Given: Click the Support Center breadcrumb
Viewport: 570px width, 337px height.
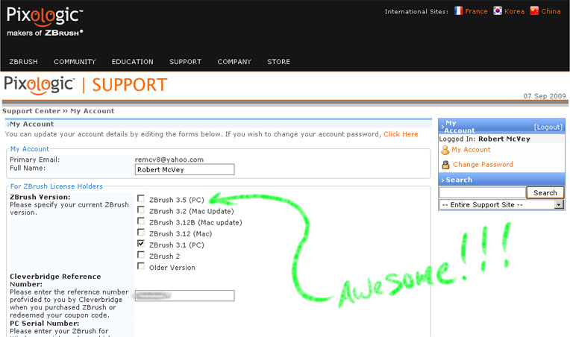Looking at the screenshot, I should click(x=31, y=111).
